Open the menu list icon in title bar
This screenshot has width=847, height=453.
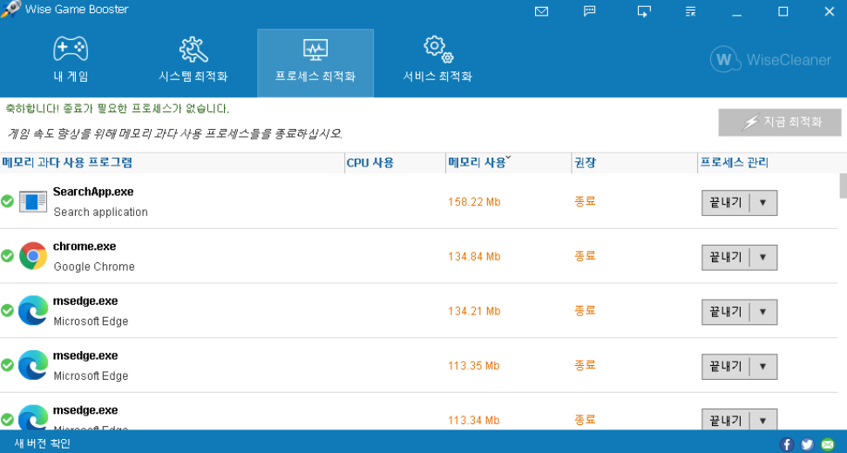[690, 11]
